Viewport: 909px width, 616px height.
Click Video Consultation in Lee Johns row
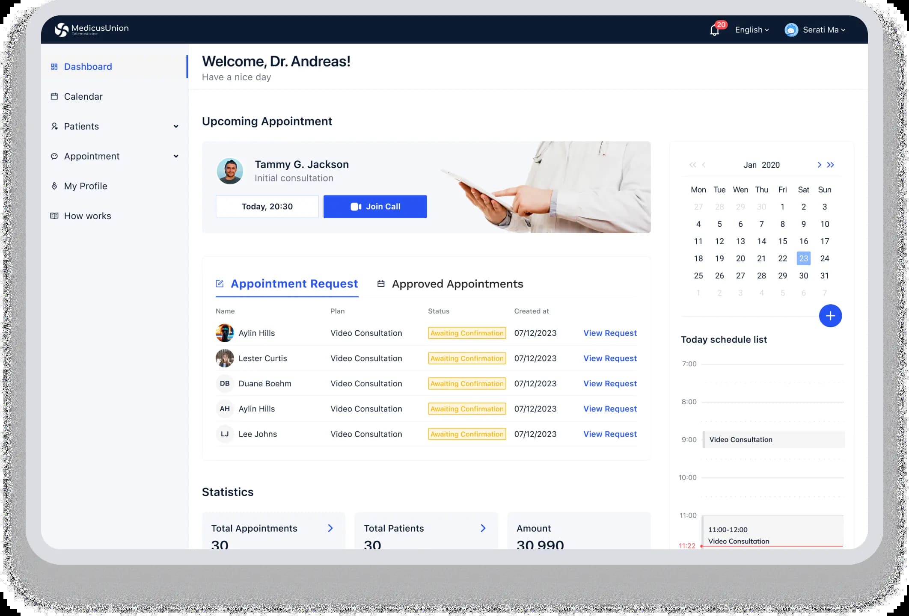[366, 434]
